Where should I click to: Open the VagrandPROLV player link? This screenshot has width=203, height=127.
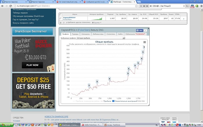coord(69,17)
